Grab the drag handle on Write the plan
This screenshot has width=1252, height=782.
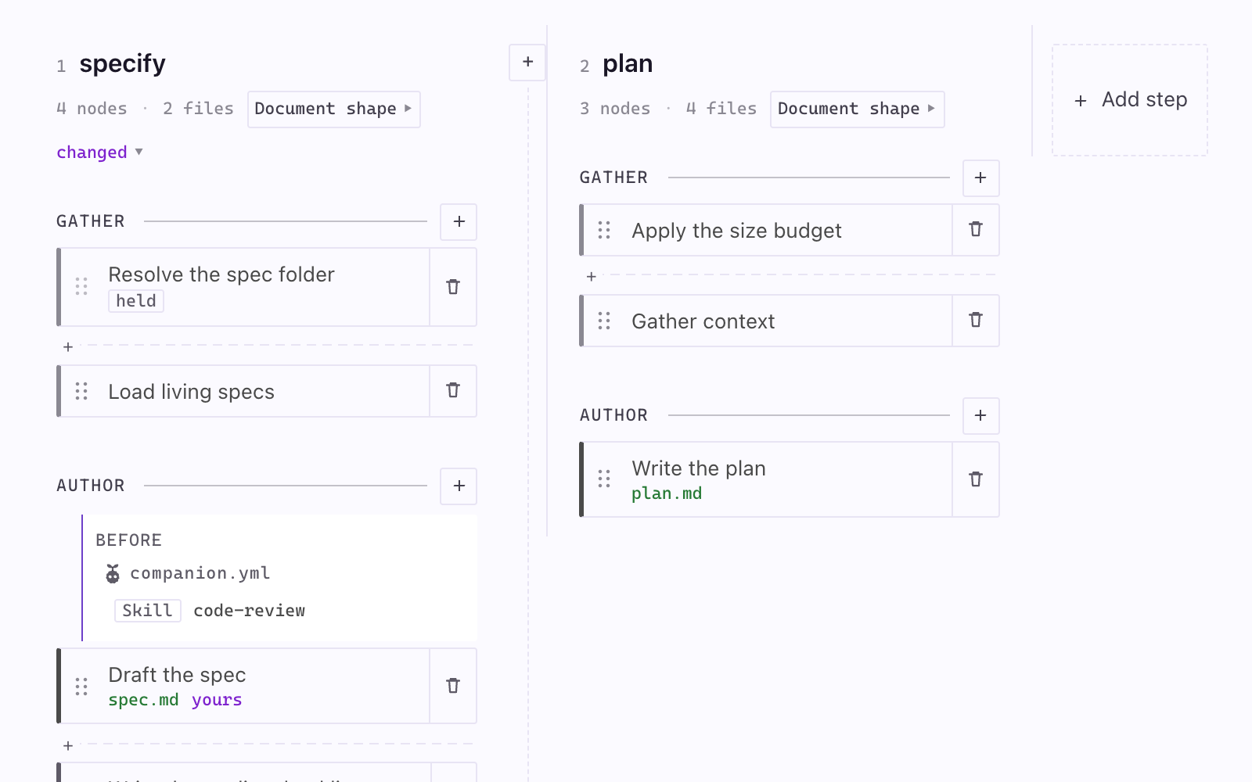(x=604, y=479)
